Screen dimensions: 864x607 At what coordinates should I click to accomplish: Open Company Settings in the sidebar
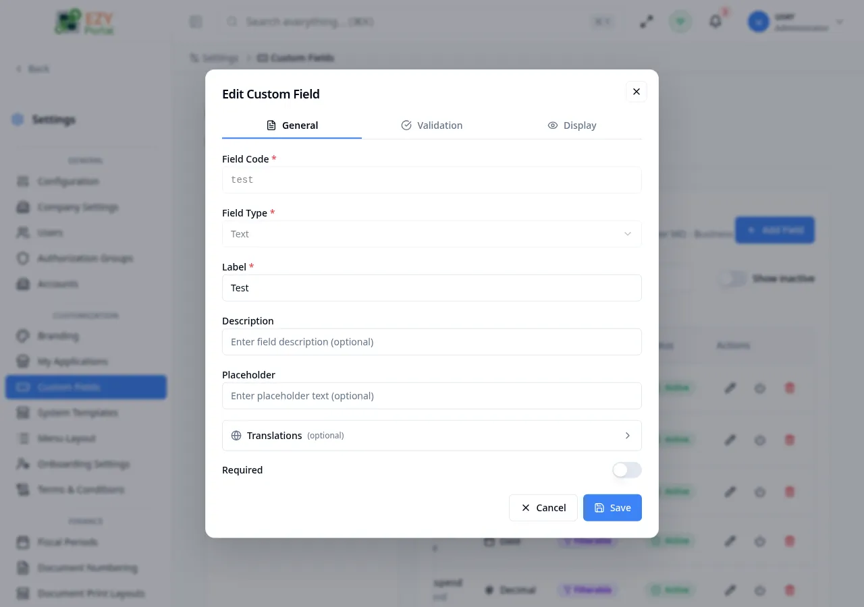click(x=86, y=207)
